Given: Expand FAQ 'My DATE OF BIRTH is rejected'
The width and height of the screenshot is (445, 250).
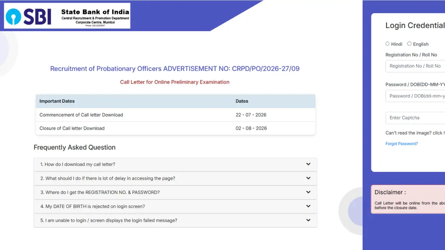Looking at the screenshot, I should pos(175,207).
